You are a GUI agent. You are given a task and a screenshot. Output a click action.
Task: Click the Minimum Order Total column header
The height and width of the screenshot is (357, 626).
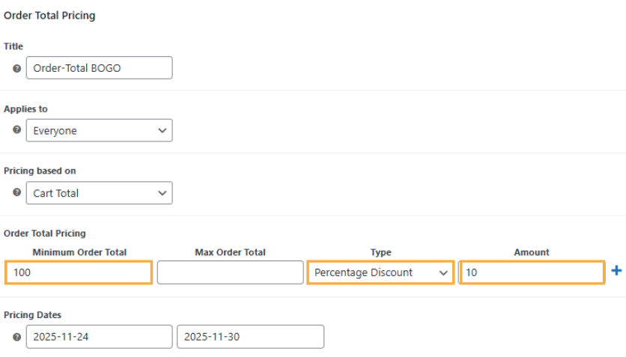coord(79,252)
